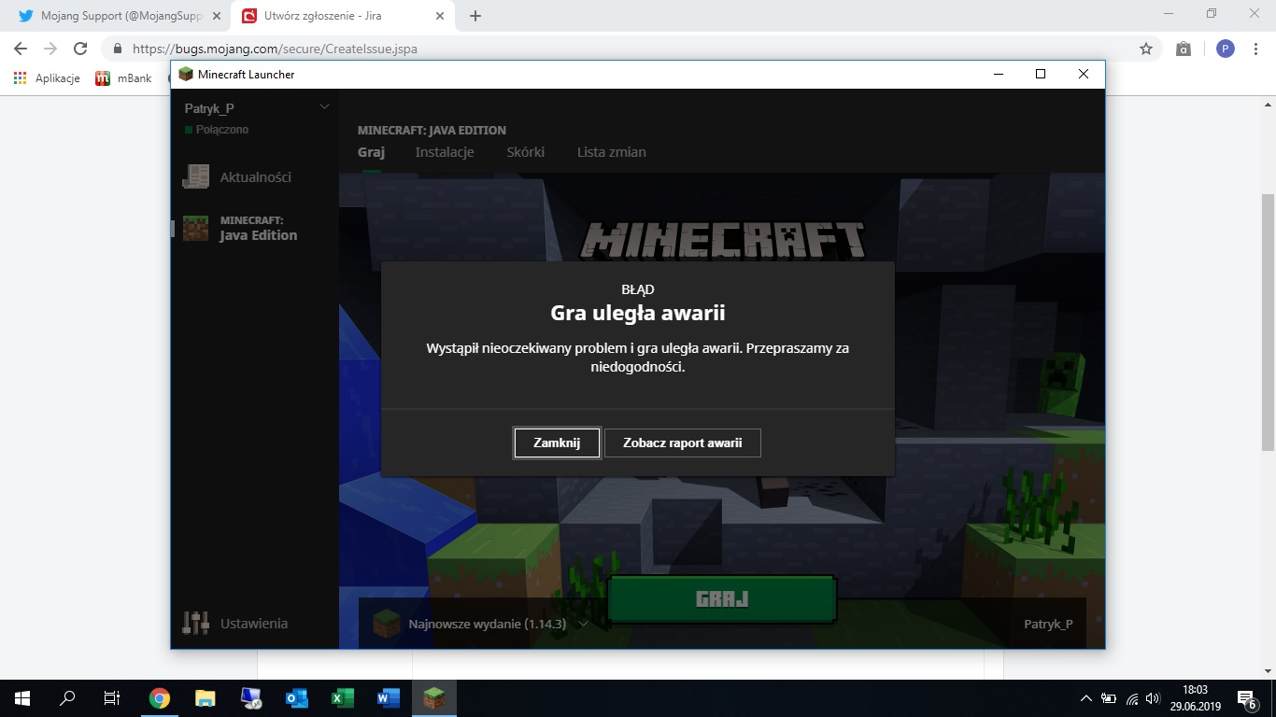Image resolution: width=1276 pixels, height=717 pixels.
Task: Open the clock showing 18:03
Action: coord(1195,698)
